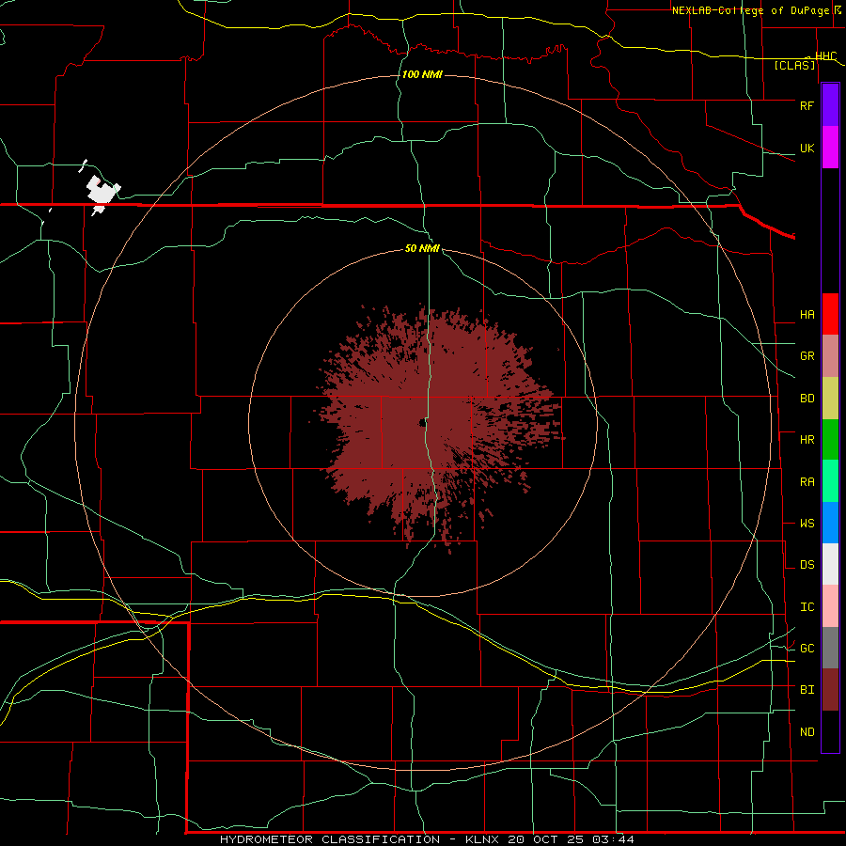Viewport: 846px width, 846px height.
Task: Click the HYDROMETEOR CLASSIFICATION title text
Action: (x=330, y=839)
